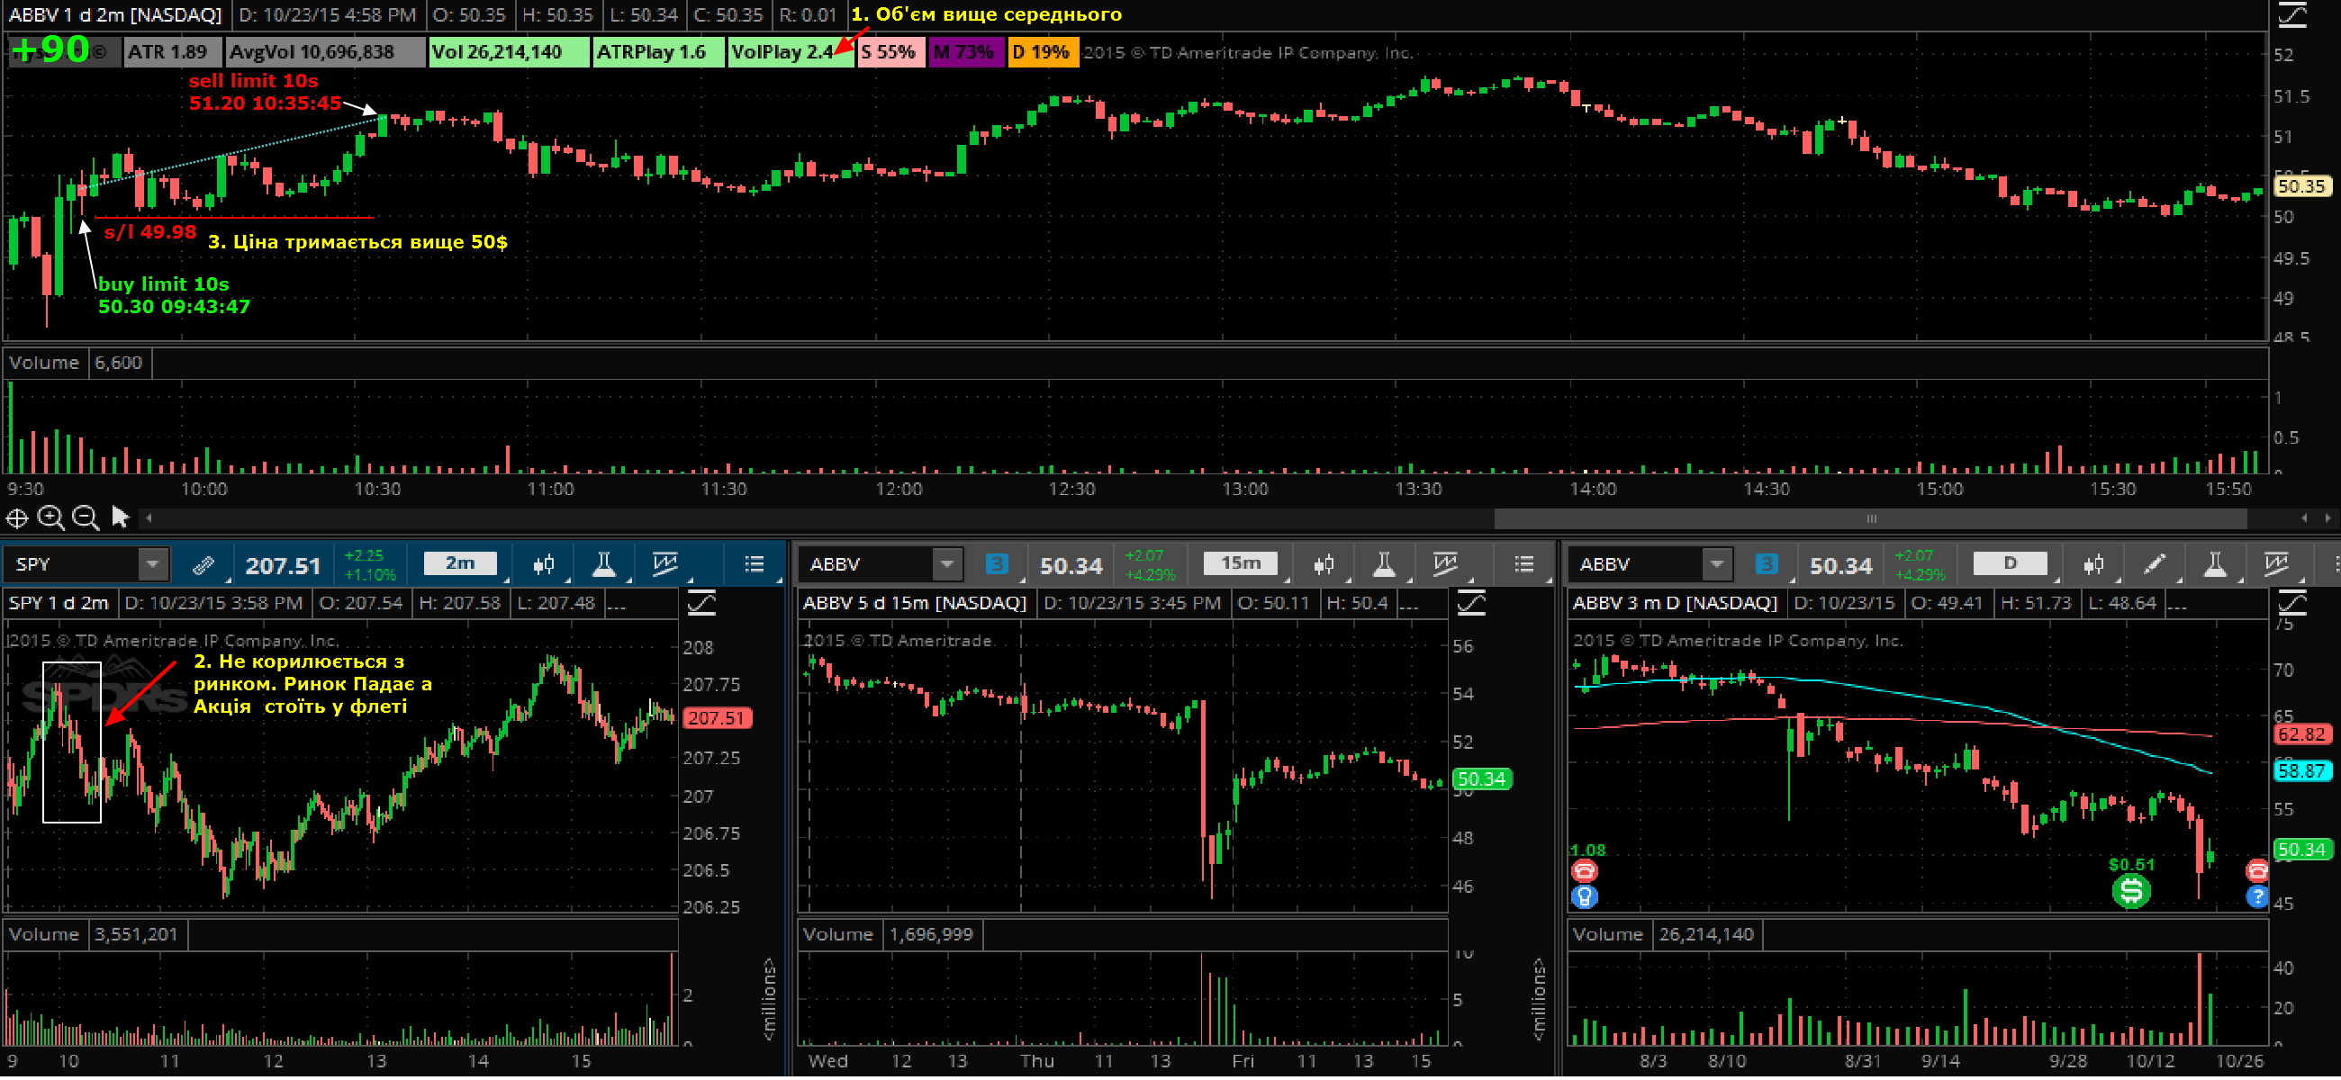2341x1080 pixels.
Task: Click the zoom in magnifier icon
Action: (x=51, y=519)
